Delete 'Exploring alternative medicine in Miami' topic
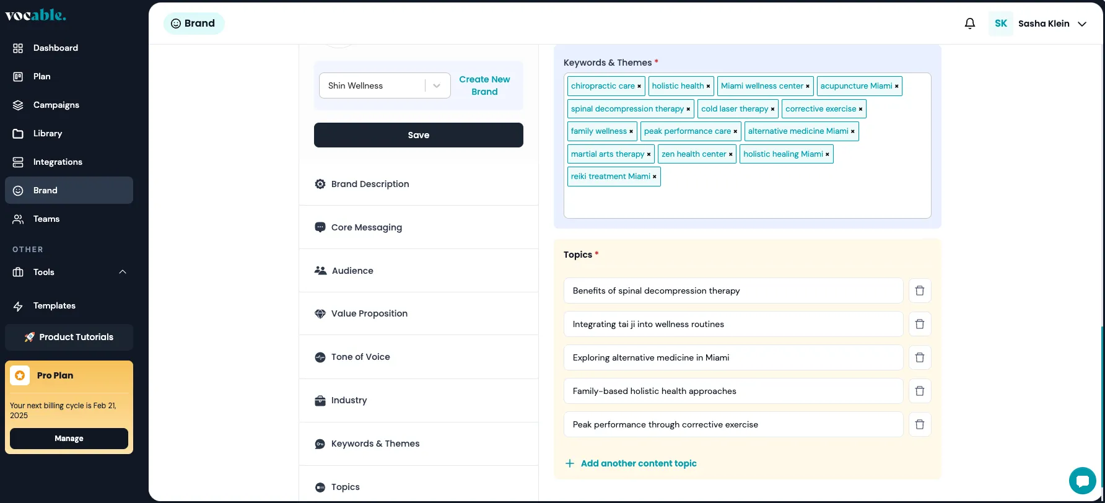The height and width of the screenshot is (503, 1105). coord(920,357)
